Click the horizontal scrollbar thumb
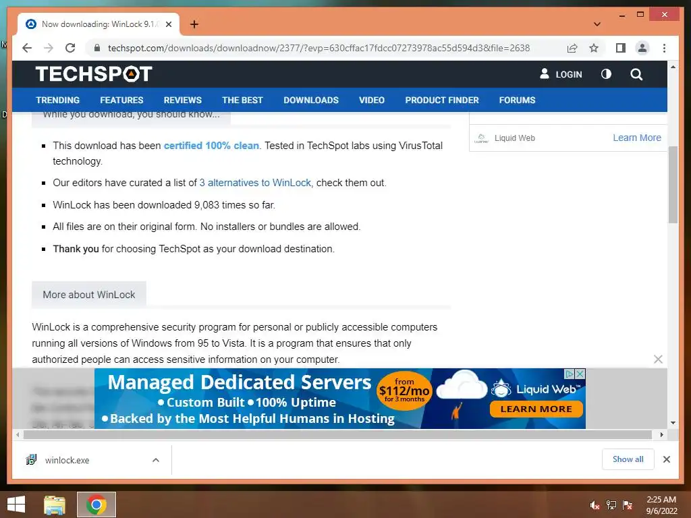The width and height of the screenshot is (691, 518). pos(337,435)
